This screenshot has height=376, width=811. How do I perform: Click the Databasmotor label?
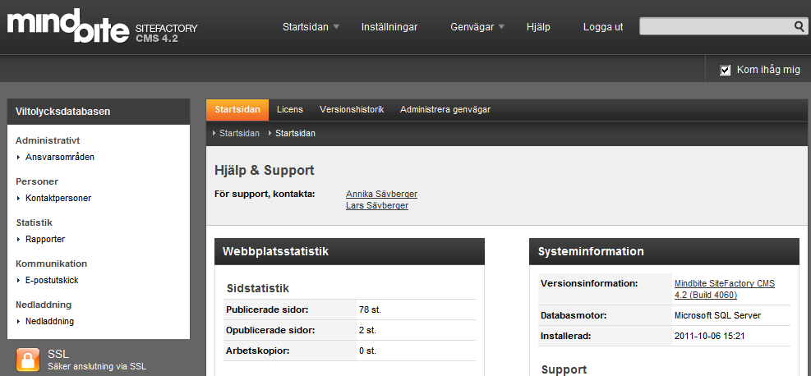pyautogui.click(x=574, y=315)
